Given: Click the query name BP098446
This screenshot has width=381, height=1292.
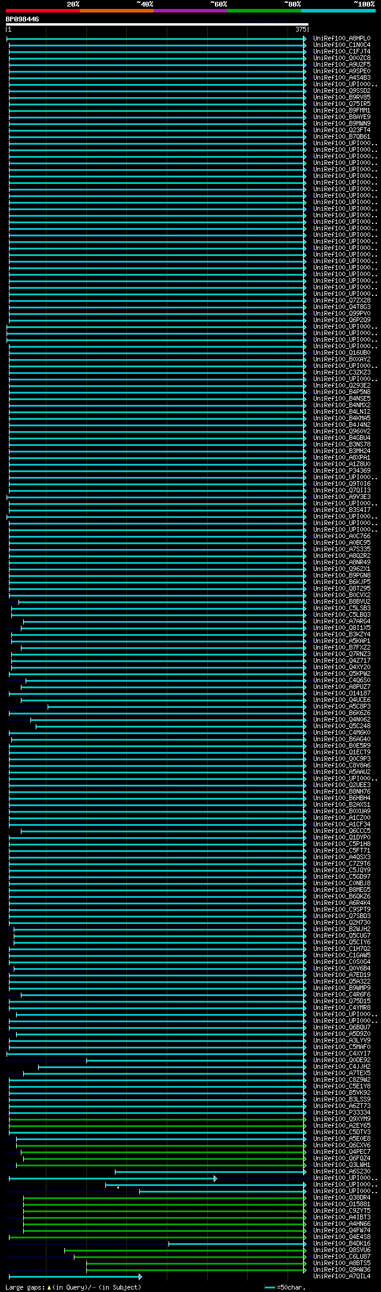Looking at the screenshot, I should 23,19.
